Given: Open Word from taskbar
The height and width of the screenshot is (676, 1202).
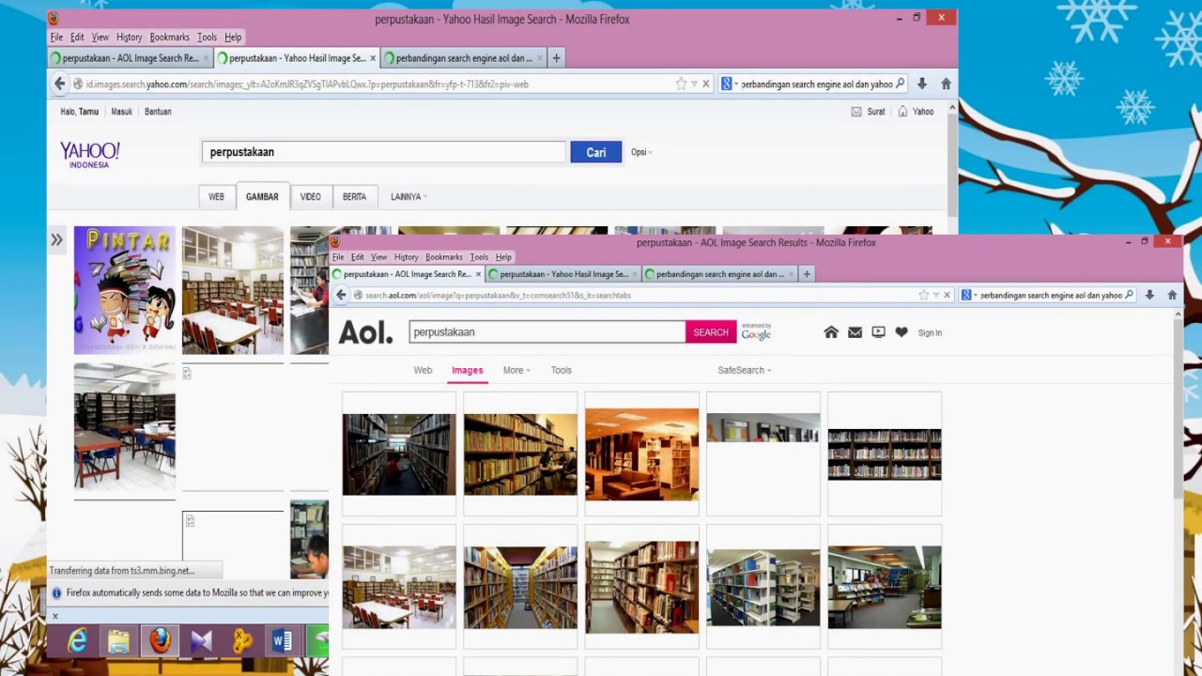Looking at the screenshot, I should point(282,641).
